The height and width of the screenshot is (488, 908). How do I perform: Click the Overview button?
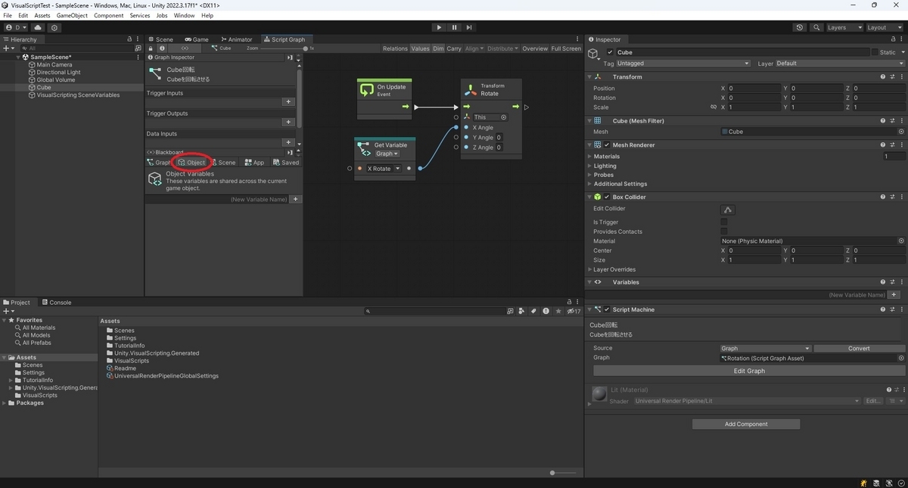535,48
